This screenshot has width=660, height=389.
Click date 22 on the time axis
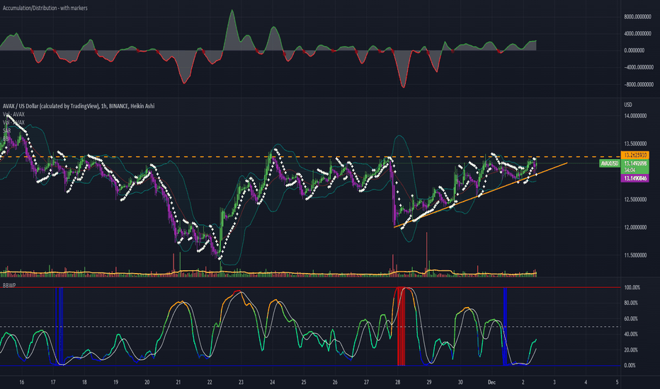pos(210,382)
